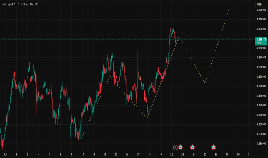This screenshot has height=158, width=268.
Task: Click date 3 on the time axis
Action: point(28,155)
